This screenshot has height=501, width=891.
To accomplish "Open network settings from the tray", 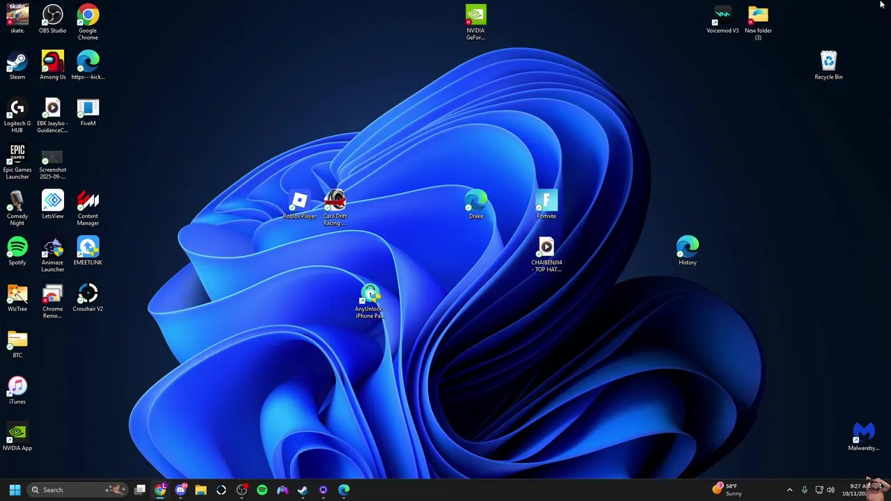I will (819, 490).
